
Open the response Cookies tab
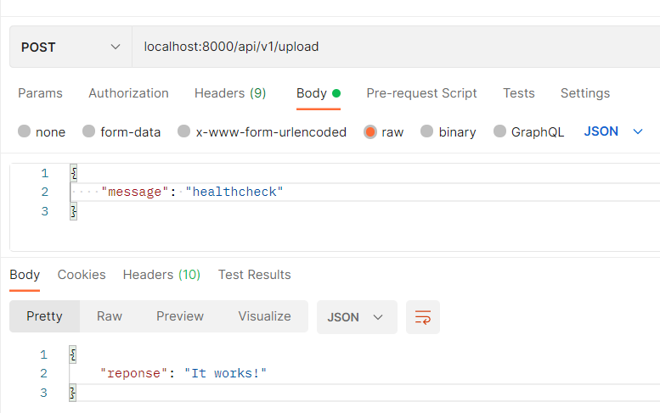[x=82, y=275]
